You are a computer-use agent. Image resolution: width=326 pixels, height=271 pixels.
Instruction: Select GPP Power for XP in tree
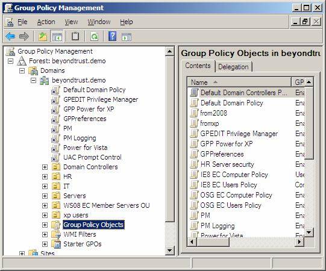[89, 109]
